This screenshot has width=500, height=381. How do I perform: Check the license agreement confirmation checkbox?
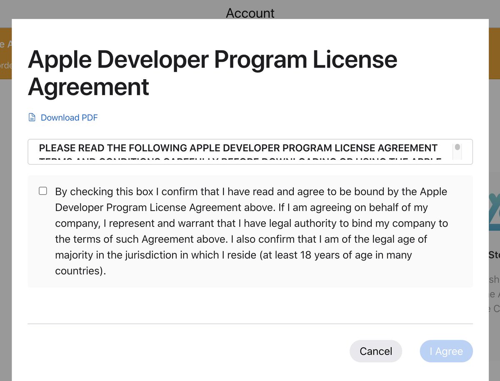pyautogui.click(x=42, y=191)
